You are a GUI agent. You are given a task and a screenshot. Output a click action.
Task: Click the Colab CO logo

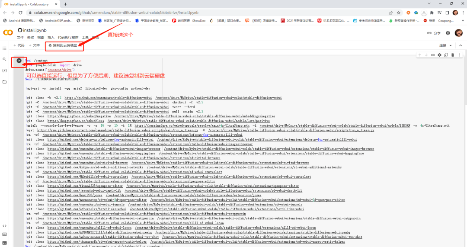[8, 32]
